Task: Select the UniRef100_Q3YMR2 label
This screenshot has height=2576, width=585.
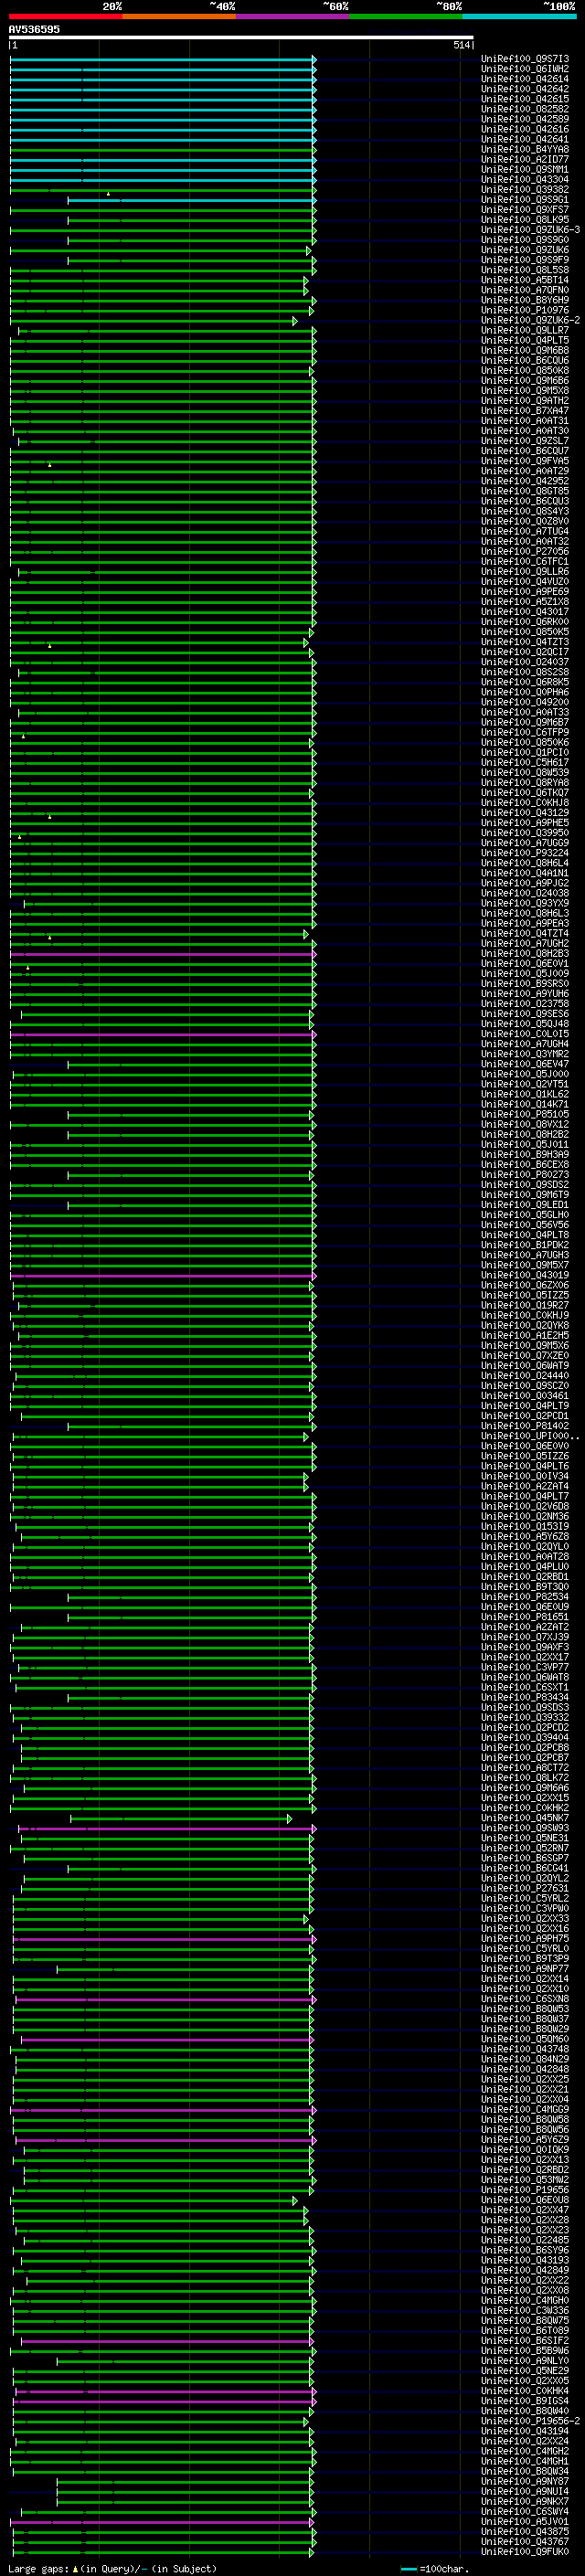Action: point(525,1054)
